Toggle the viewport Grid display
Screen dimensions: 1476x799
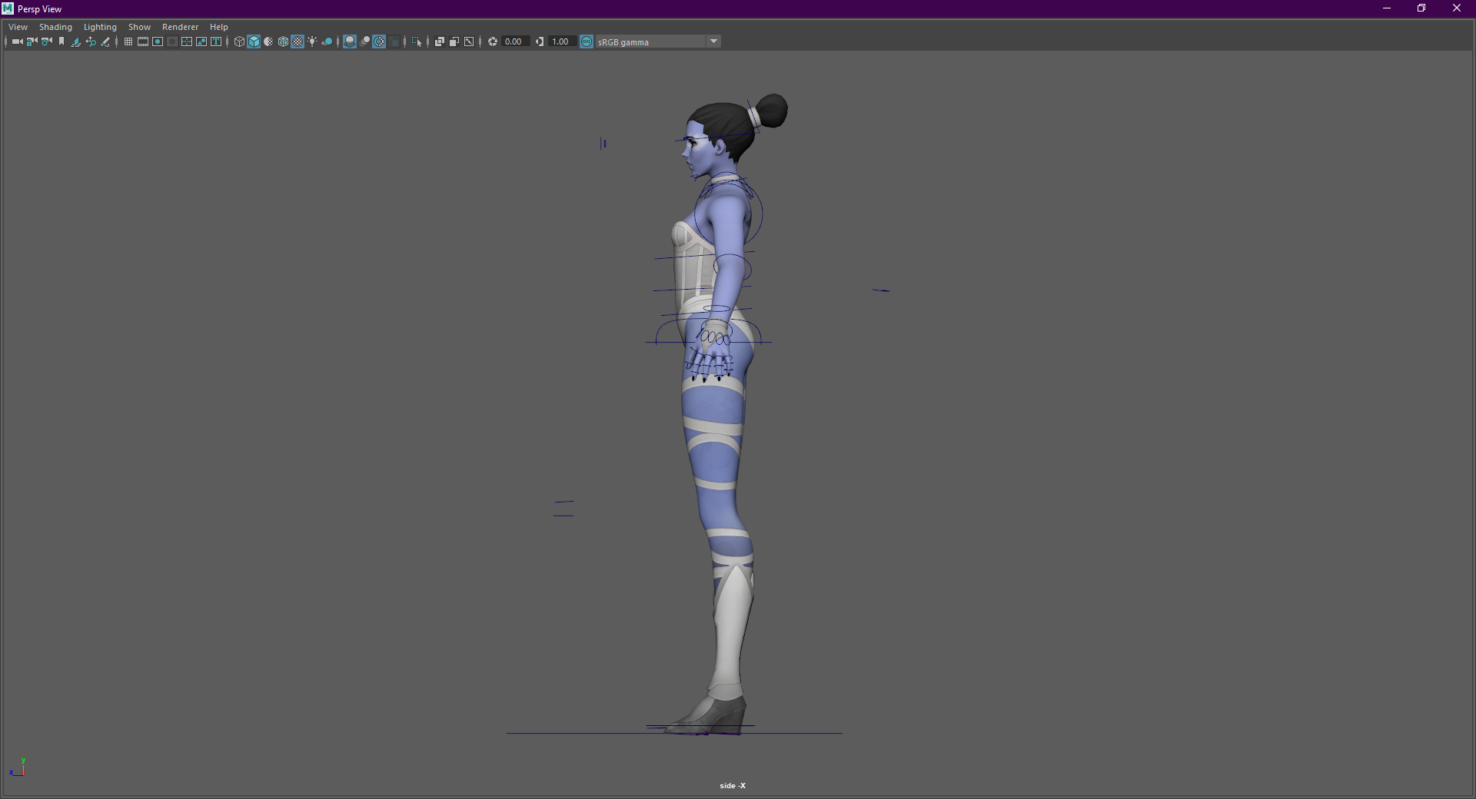tap(128, 41)
